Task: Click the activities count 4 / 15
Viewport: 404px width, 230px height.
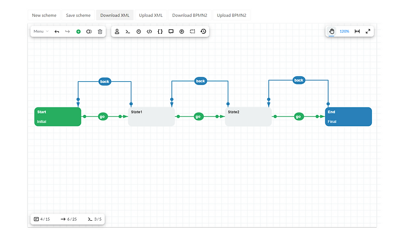Action: (x=45, y=219)
